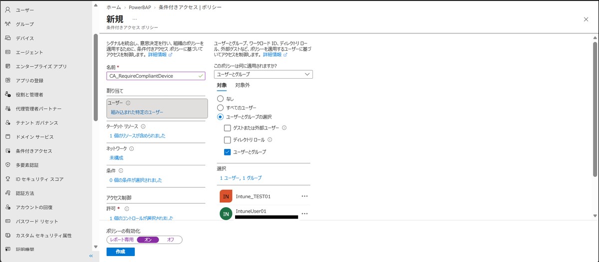Open 1 個のリソースが含められました link

coord(137,135)
